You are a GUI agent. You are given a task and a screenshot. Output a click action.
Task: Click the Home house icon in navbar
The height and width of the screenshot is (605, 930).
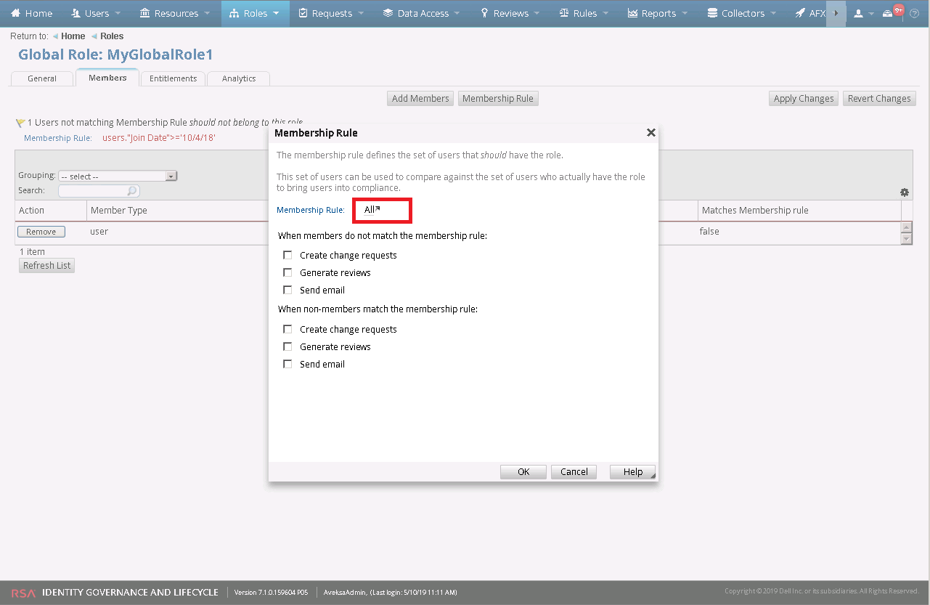point(15,13)
